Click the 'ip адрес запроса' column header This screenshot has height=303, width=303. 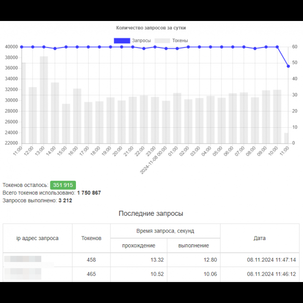tap(37, 238)
